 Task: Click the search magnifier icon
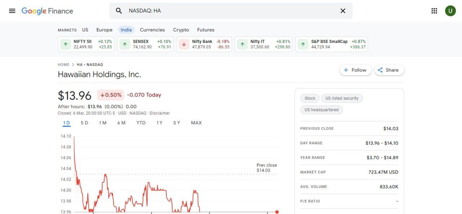pyautogui.click(x=119, y=11)
